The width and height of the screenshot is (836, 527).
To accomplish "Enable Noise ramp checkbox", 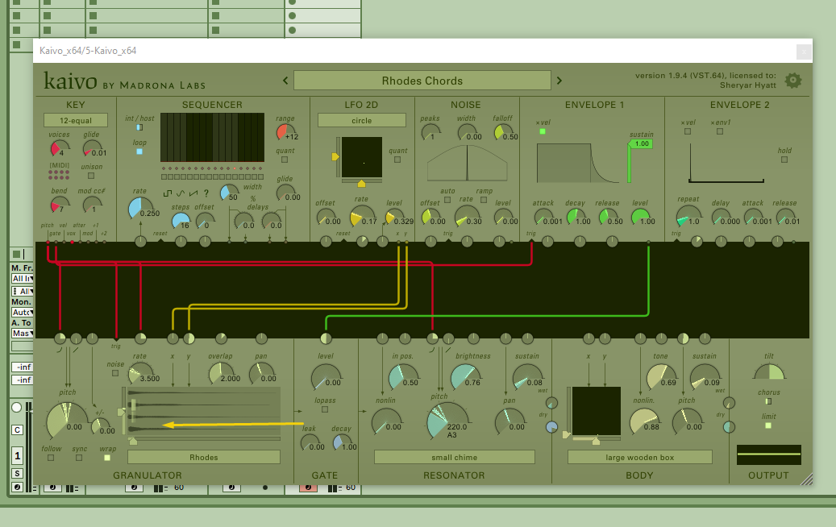I will (x=484, y=200).
